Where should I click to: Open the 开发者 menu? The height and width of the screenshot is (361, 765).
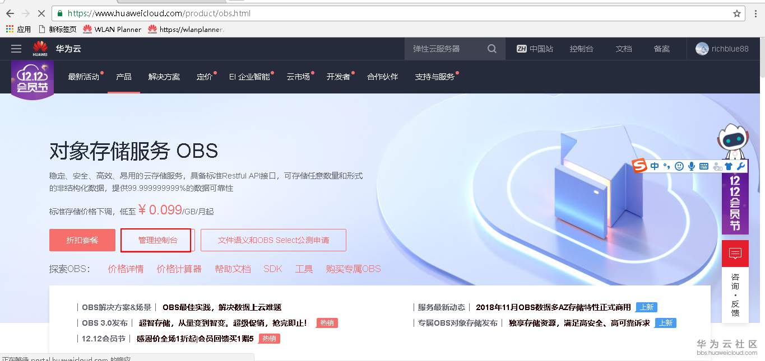coord(339,77)
